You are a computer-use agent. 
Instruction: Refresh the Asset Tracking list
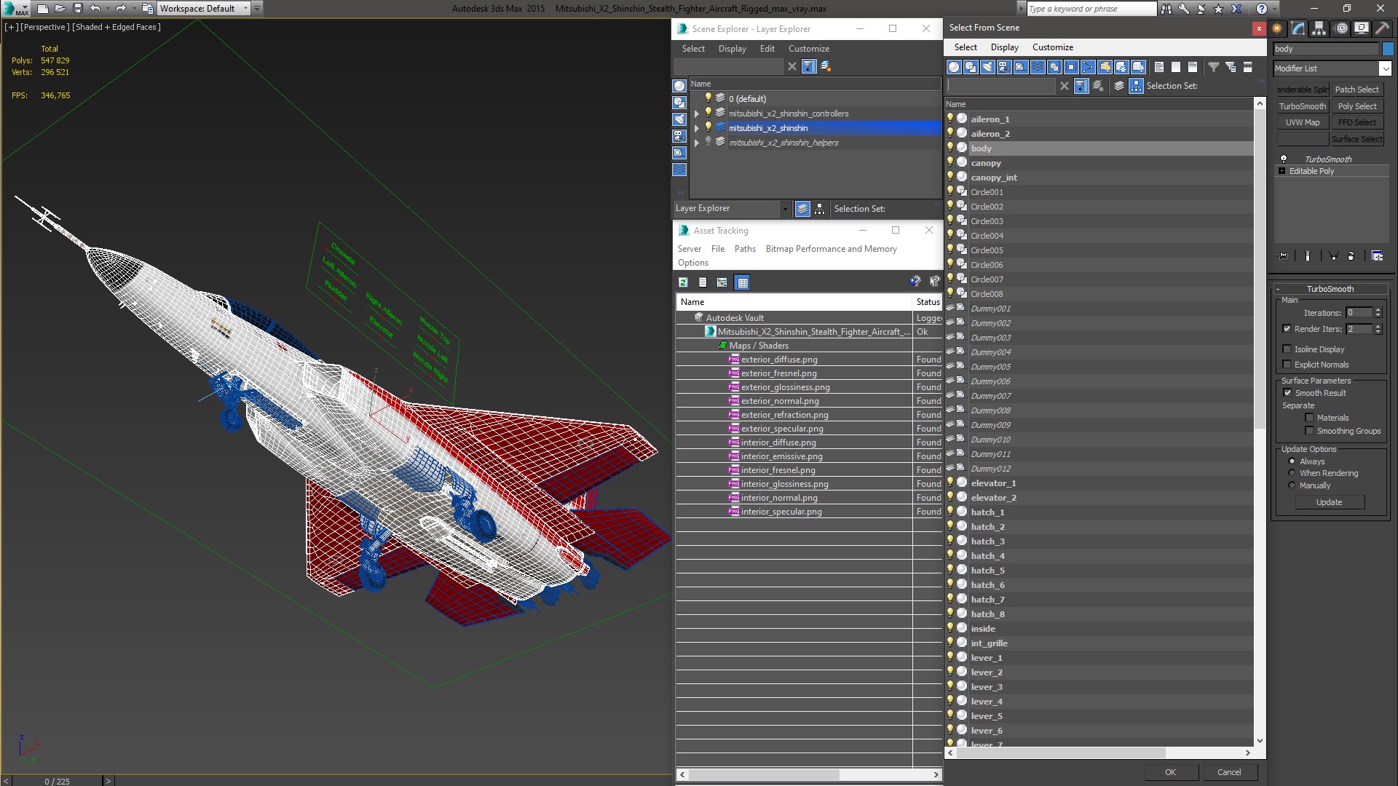tap(683, 282)
